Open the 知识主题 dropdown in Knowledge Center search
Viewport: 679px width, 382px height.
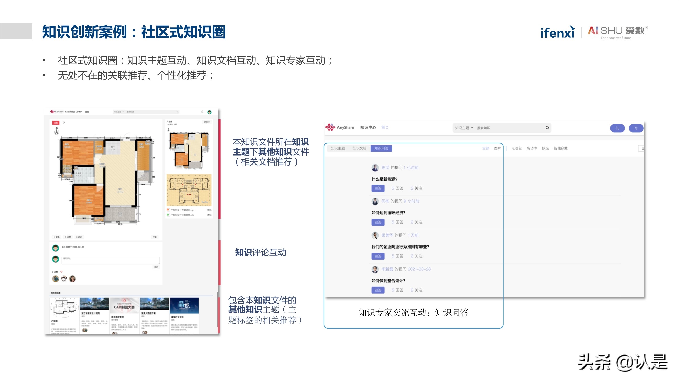119,112
